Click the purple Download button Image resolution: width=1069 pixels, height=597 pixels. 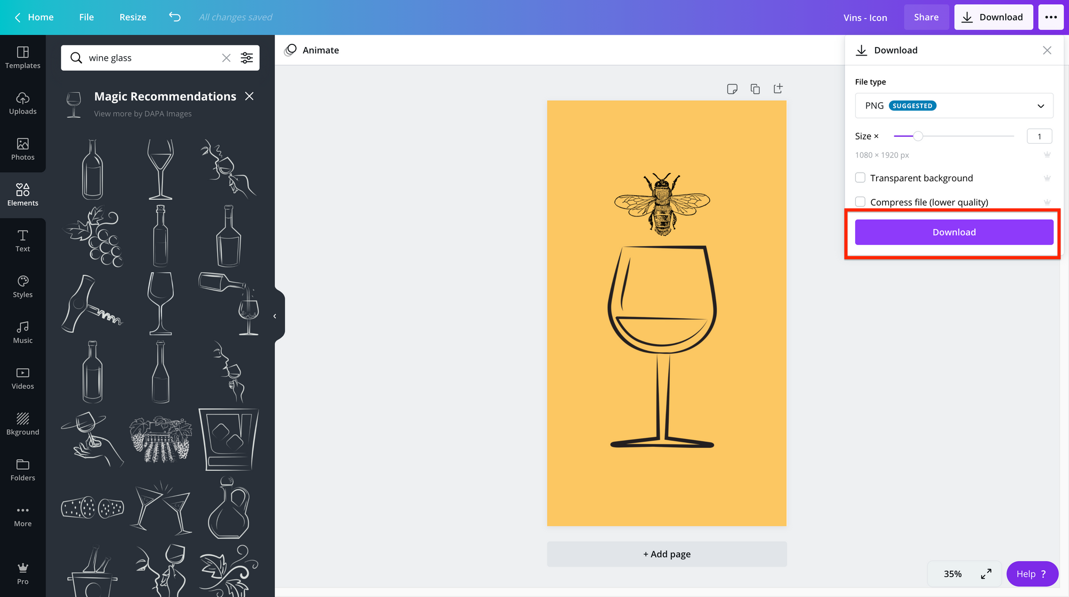(954, 232)
